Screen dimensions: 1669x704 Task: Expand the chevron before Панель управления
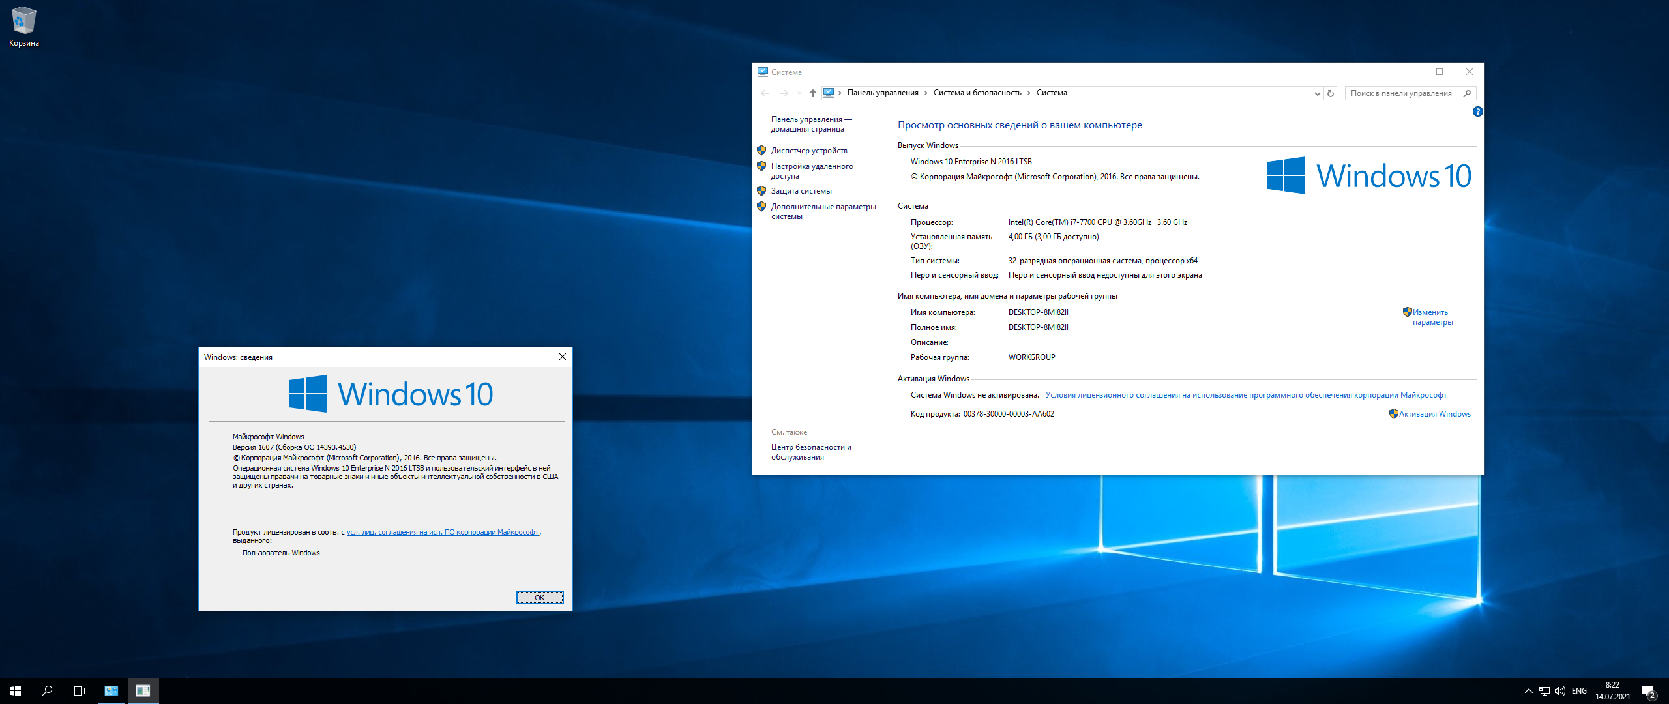pos(840,93)
